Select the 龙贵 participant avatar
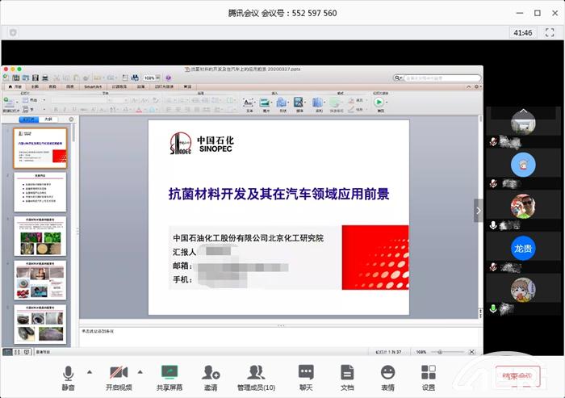Screen dimensions: 565x398 [x=522, y=248]
